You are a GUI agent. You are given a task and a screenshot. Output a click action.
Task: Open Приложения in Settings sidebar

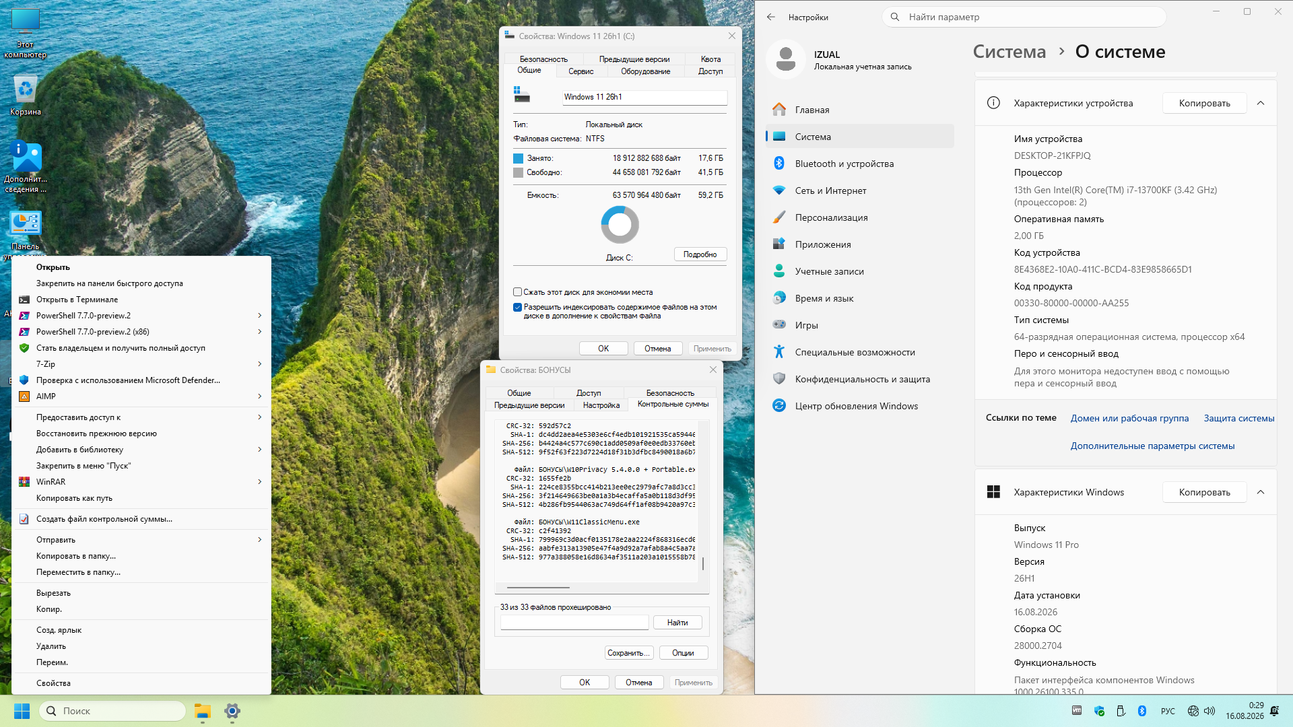(860, 244)
